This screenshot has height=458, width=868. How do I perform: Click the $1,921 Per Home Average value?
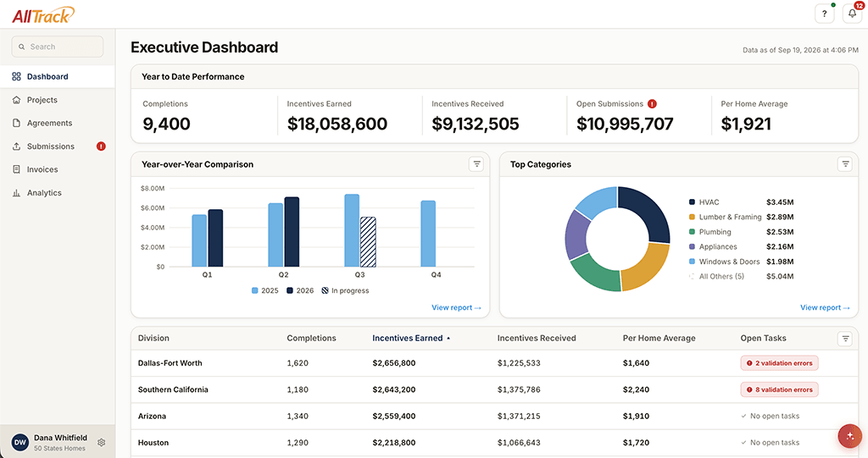coord(746,124)
